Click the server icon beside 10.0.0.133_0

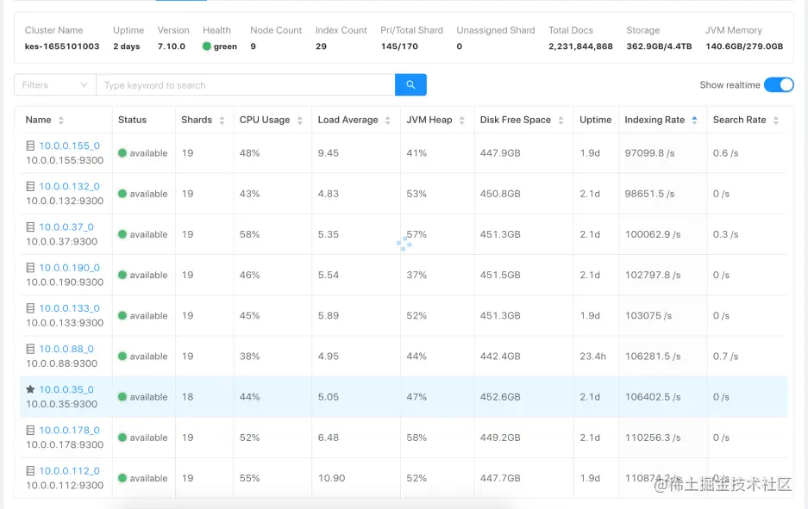(30, 308)
